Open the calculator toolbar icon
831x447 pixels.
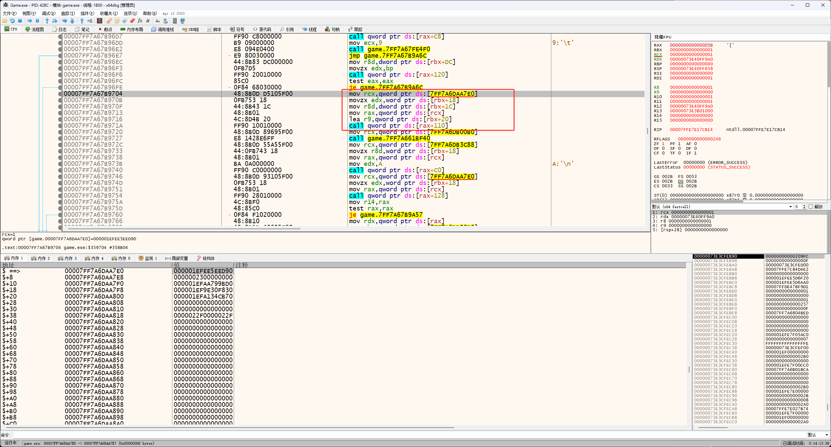[x=175, y=21]
